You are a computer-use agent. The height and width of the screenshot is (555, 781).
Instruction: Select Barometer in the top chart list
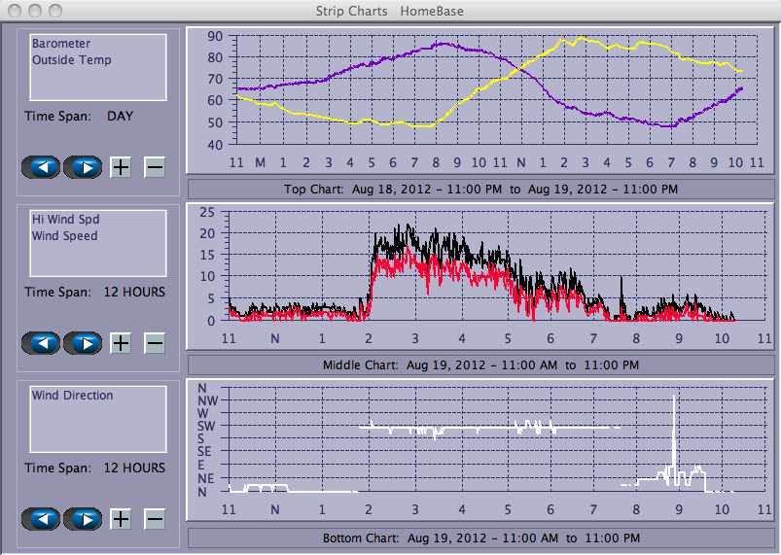click(x=60, y=44)
